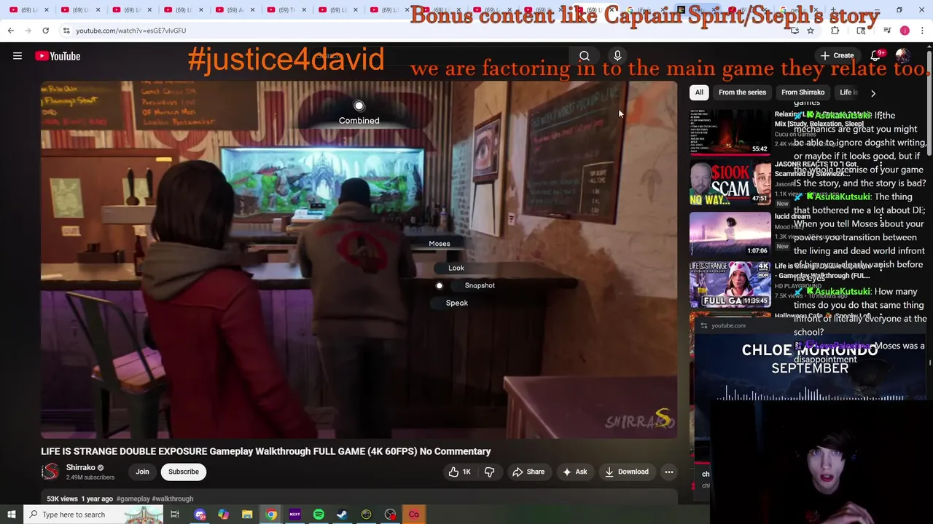Click the YouTube search magnifier button
933x524 pixels.
(585, 56)
